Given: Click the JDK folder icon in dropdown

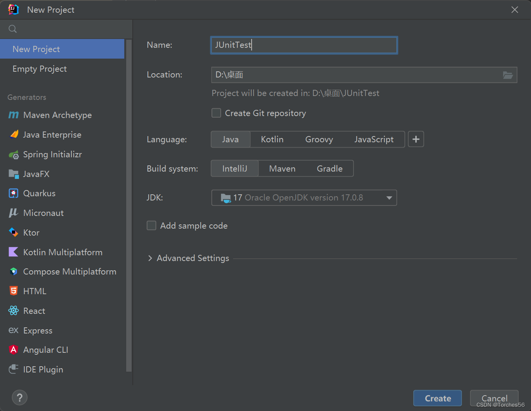Looking at the screenshot, I should [x=226, y=198].
